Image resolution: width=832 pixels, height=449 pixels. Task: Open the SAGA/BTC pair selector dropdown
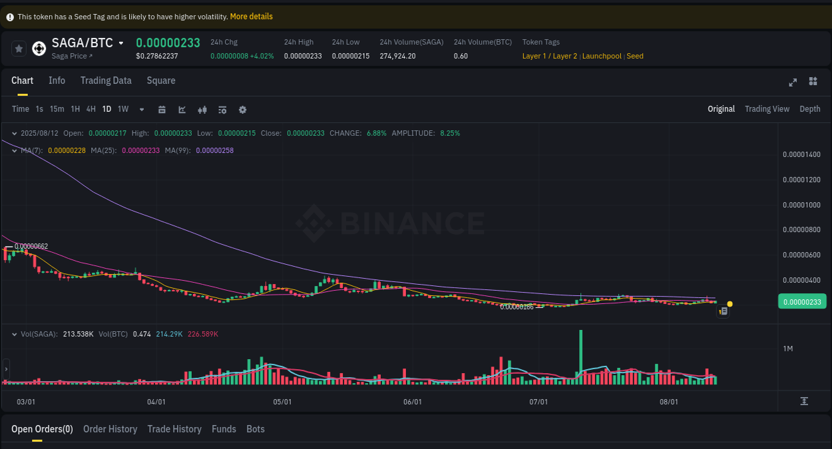pos(121,43)
